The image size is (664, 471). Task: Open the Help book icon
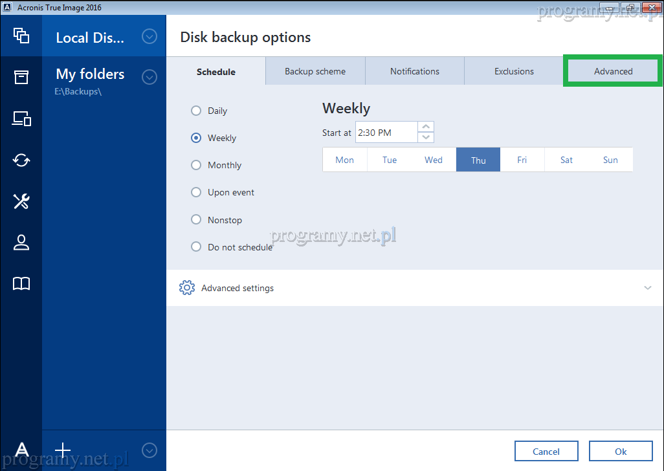click(21, 283)
